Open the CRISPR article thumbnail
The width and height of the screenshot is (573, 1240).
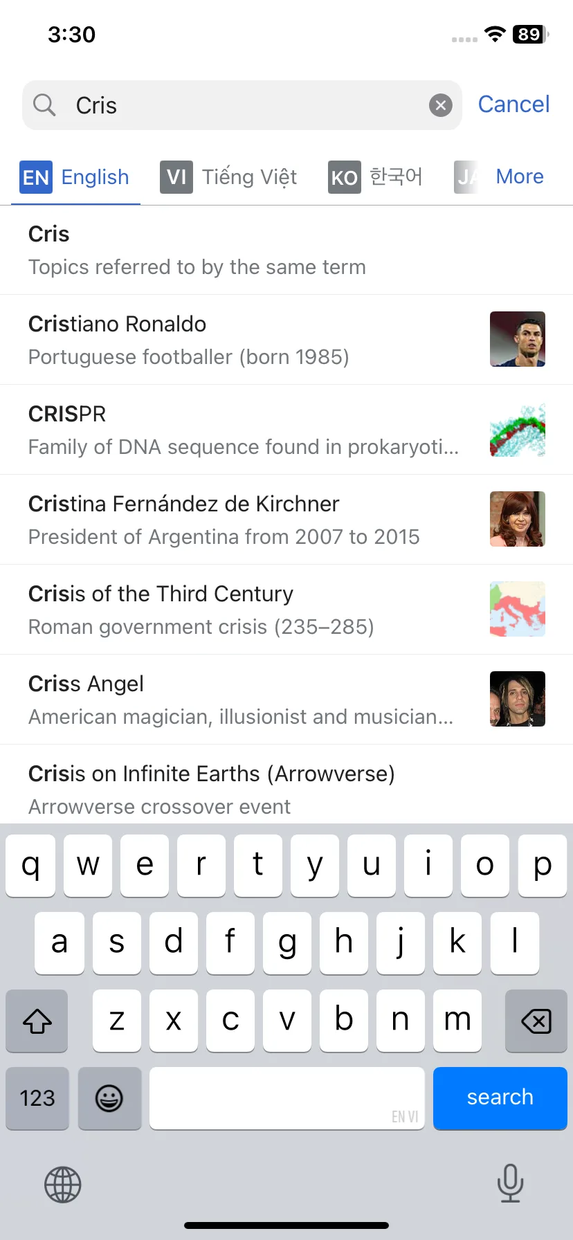click(518, 429)
